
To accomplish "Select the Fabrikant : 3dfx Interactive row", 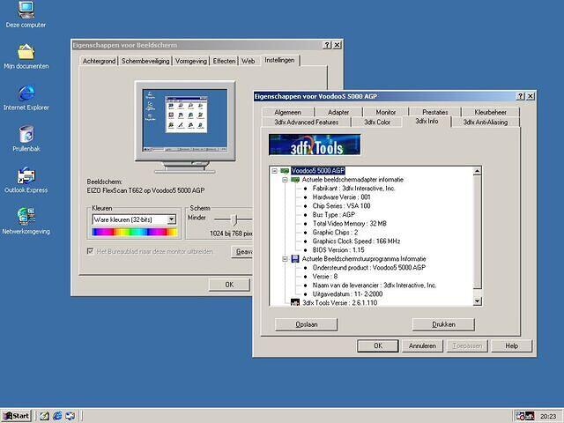I will [x=354, y=188].
